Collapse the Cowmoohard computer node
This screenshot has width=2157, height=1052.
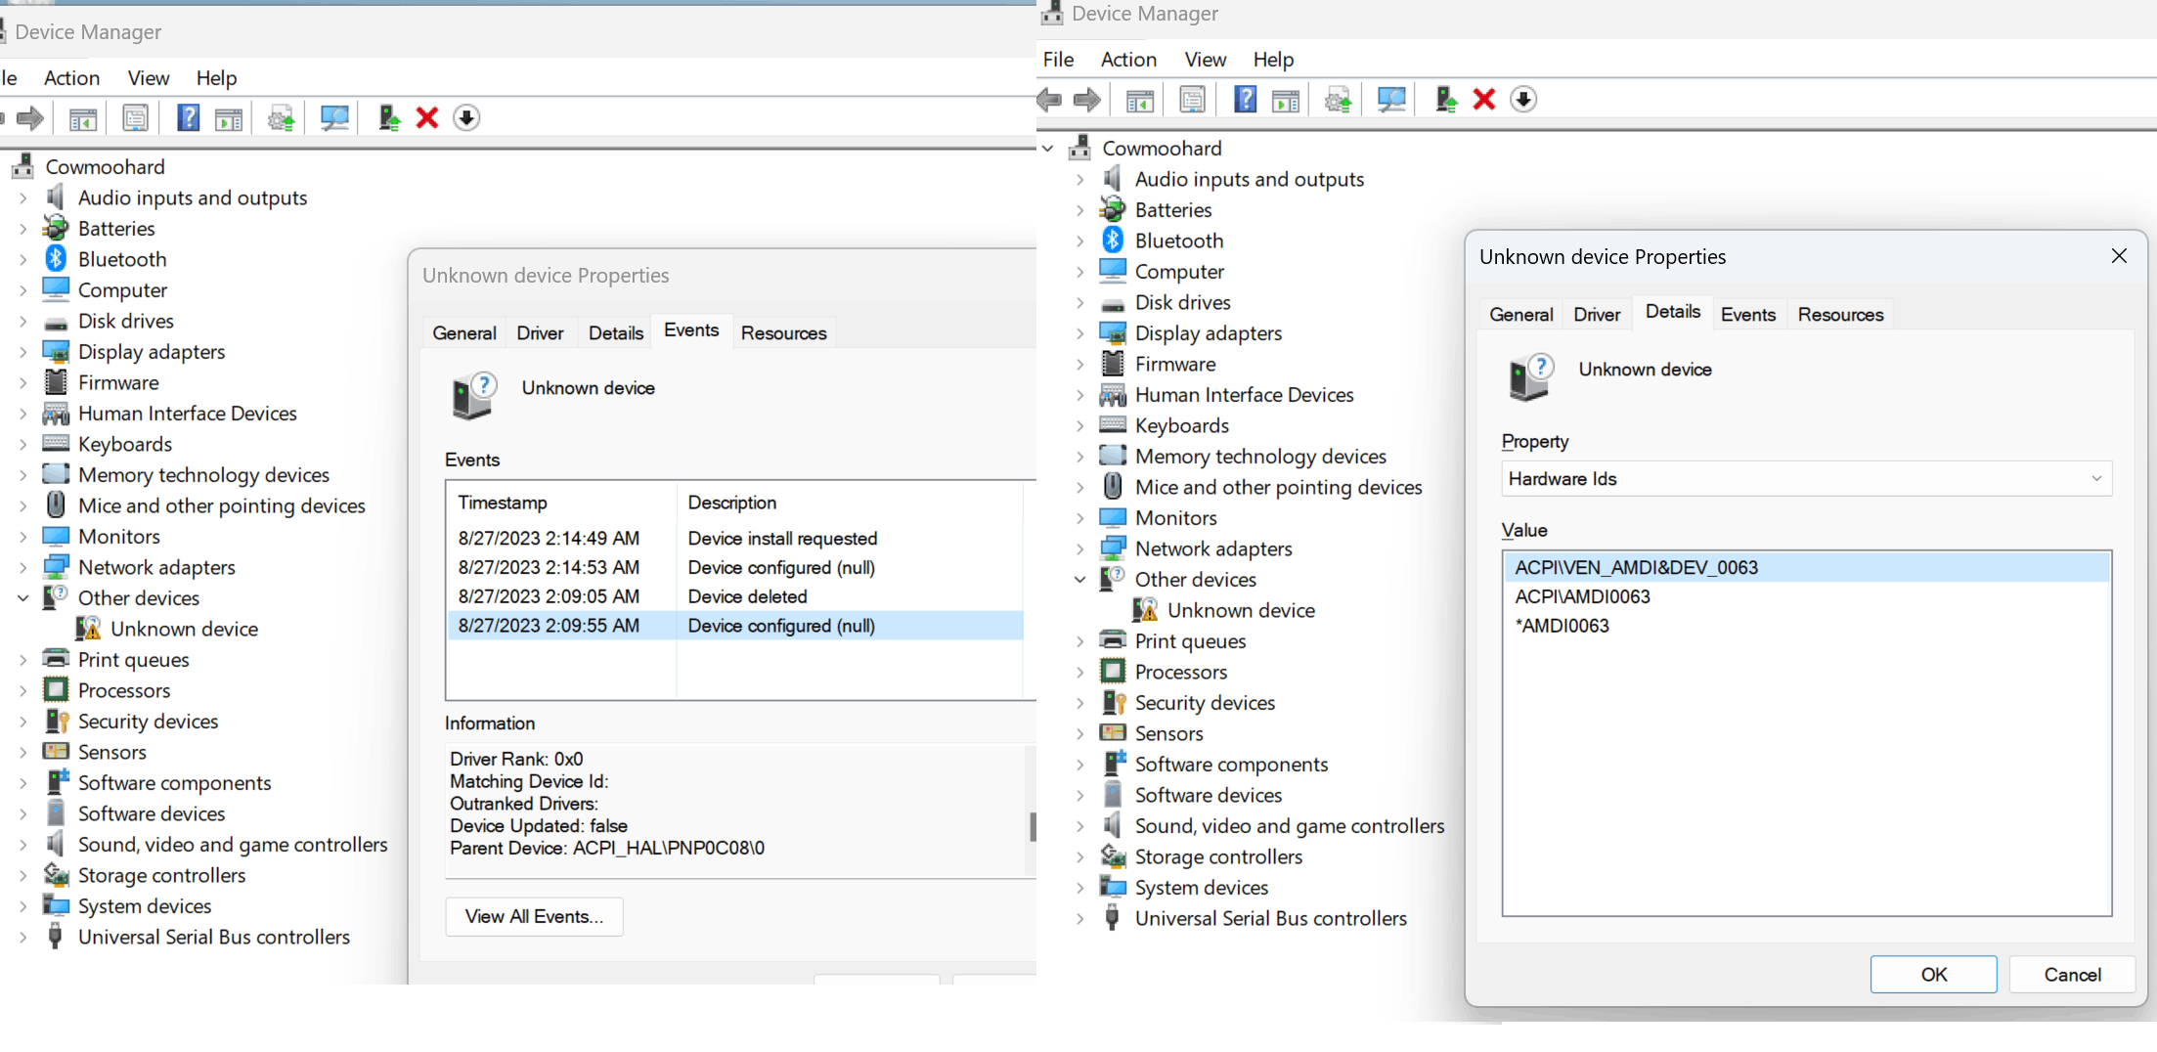pos(1047,148)
